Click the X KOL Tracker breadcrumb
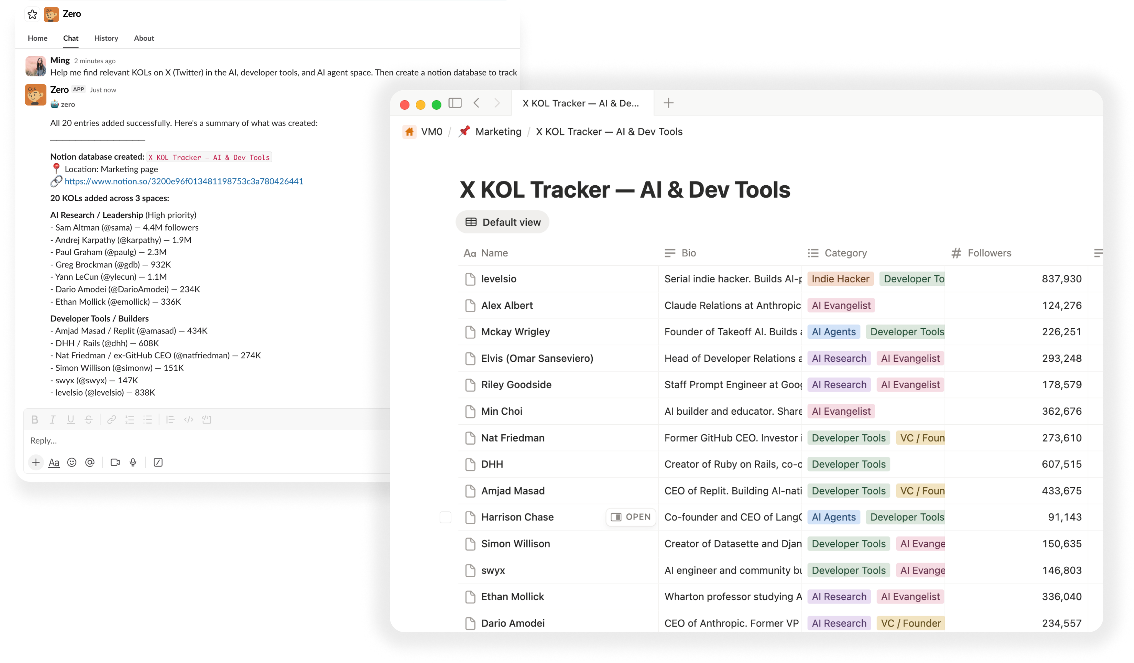Image resolution: width=1134 pixels, height=663 pixels. coord(609,132)
